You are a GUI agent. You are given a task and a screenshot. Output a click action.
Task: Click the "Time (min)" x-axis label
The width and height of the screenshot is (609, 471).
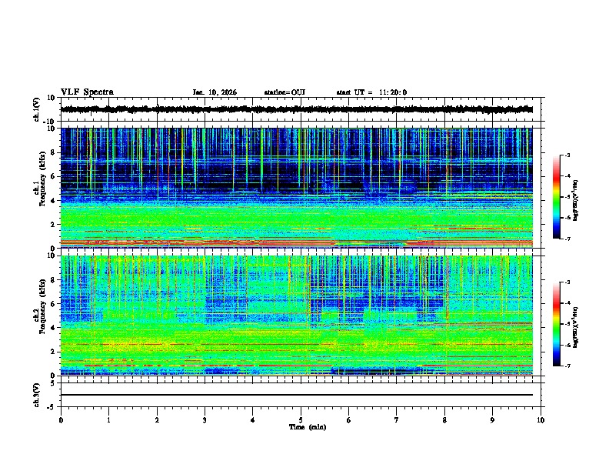point(308,427)
